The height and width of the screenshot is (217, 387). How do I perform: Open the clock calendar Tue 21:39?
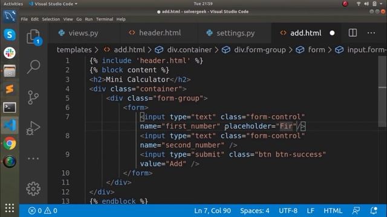[x=203, y=4]
